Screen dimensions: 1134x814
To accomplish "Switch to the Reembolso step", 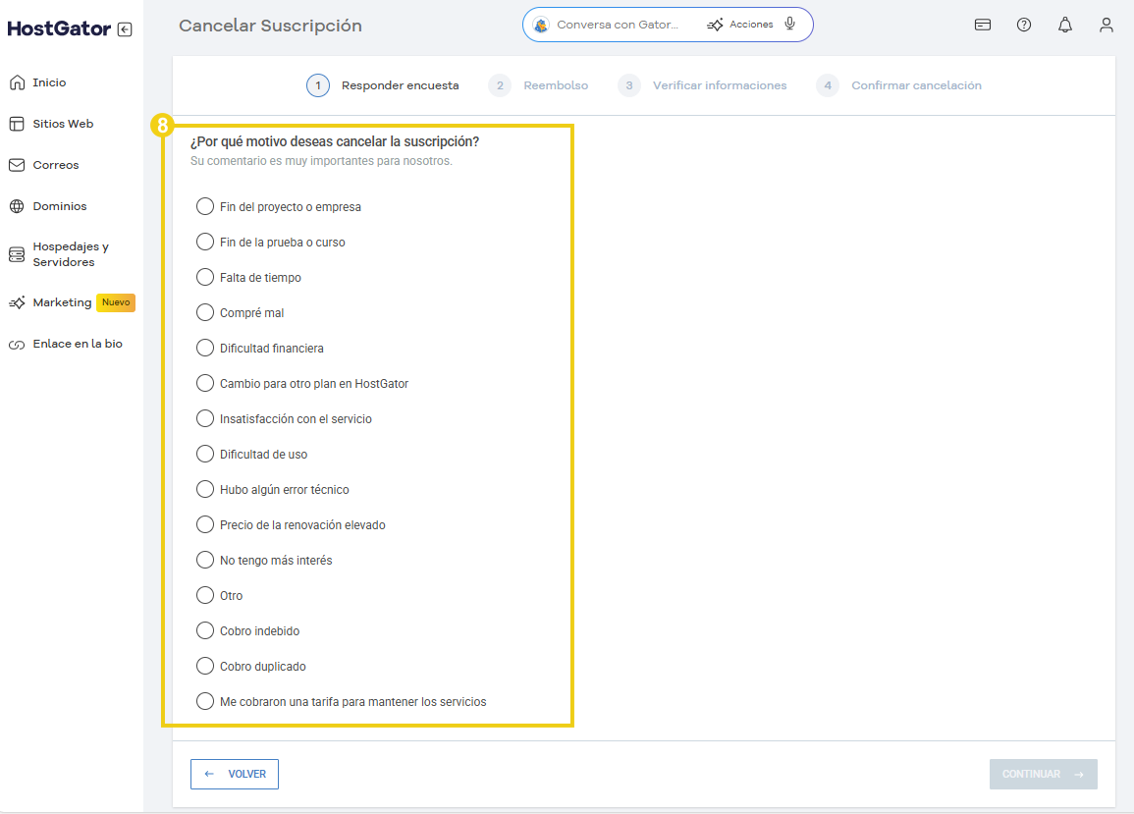I will tap(543, 85).
